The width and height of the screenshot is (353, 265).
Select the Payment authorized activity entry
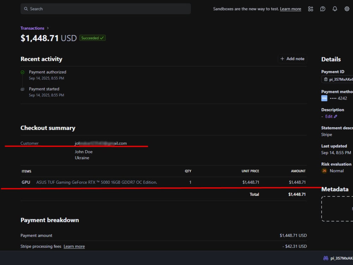point(48,75)
